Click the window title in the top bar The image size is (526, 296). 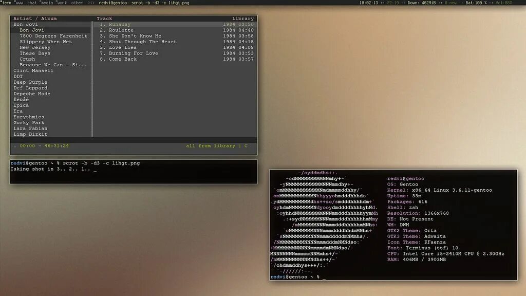click(144, 3)
